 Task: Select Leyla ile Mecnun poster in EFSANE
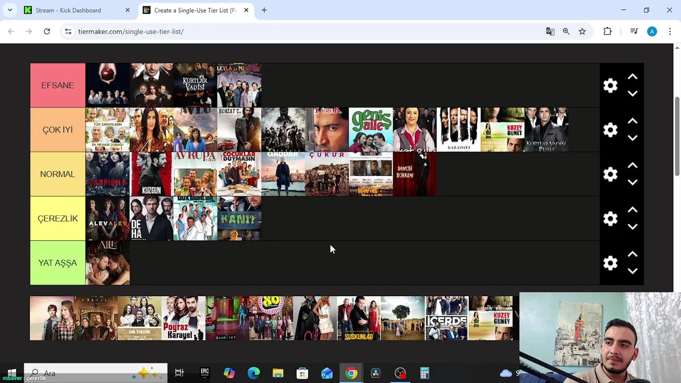[239, 86]
